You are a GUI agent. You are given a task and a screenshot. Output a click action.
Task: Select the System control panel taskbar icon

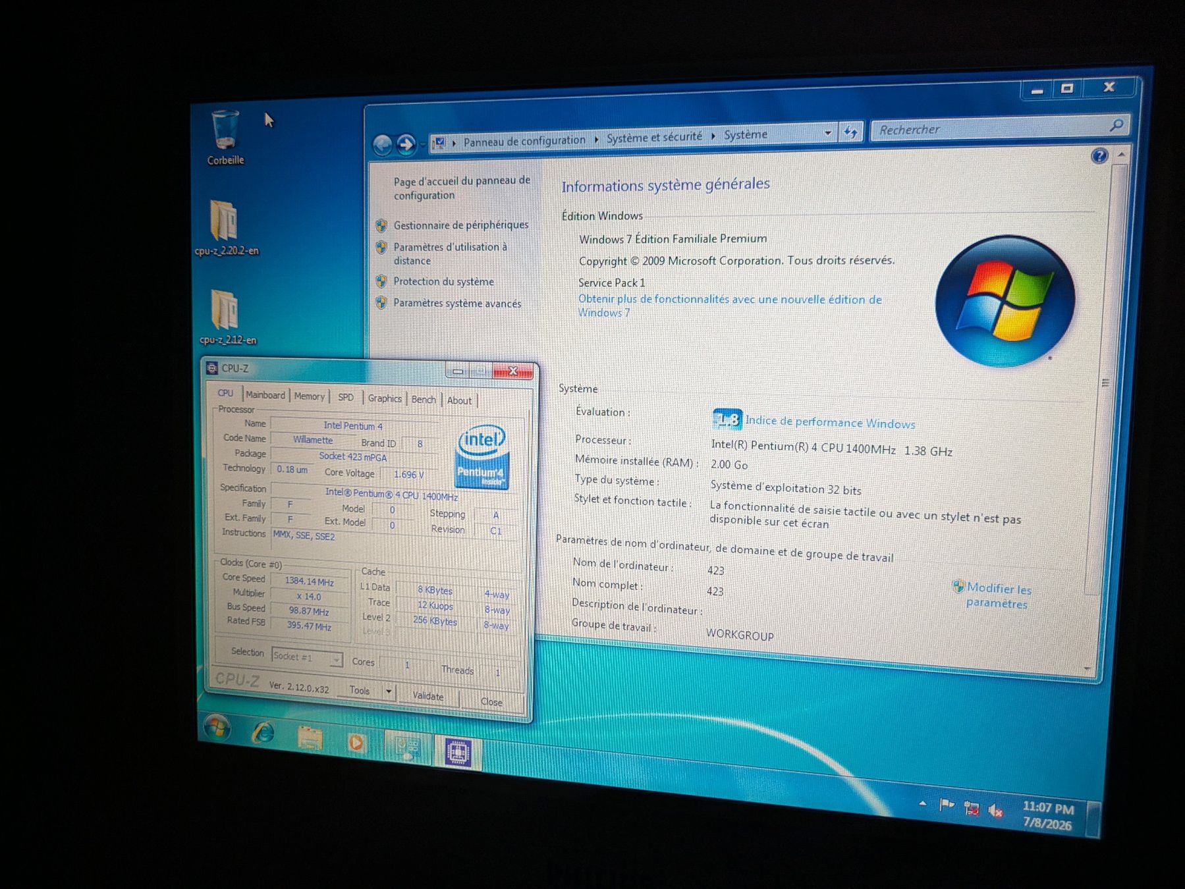407,748
